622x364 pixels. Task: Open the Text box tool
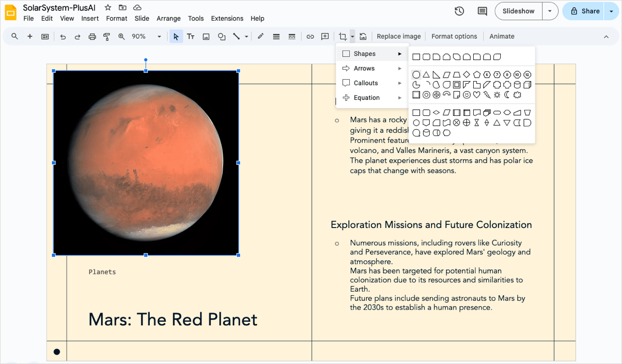[191, 36]
